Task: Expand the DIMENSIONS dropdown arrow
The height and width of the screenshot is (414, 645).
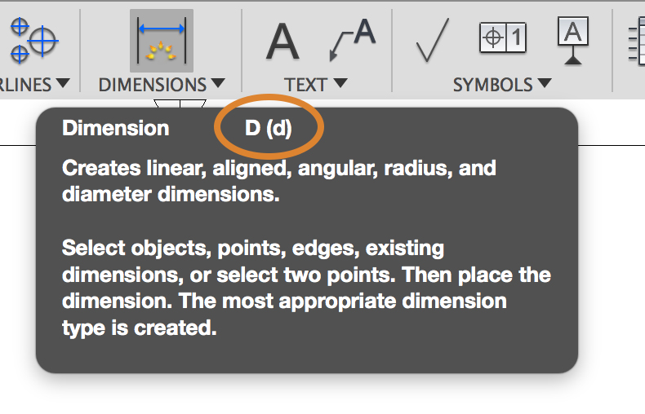Action: coord(219,84)
